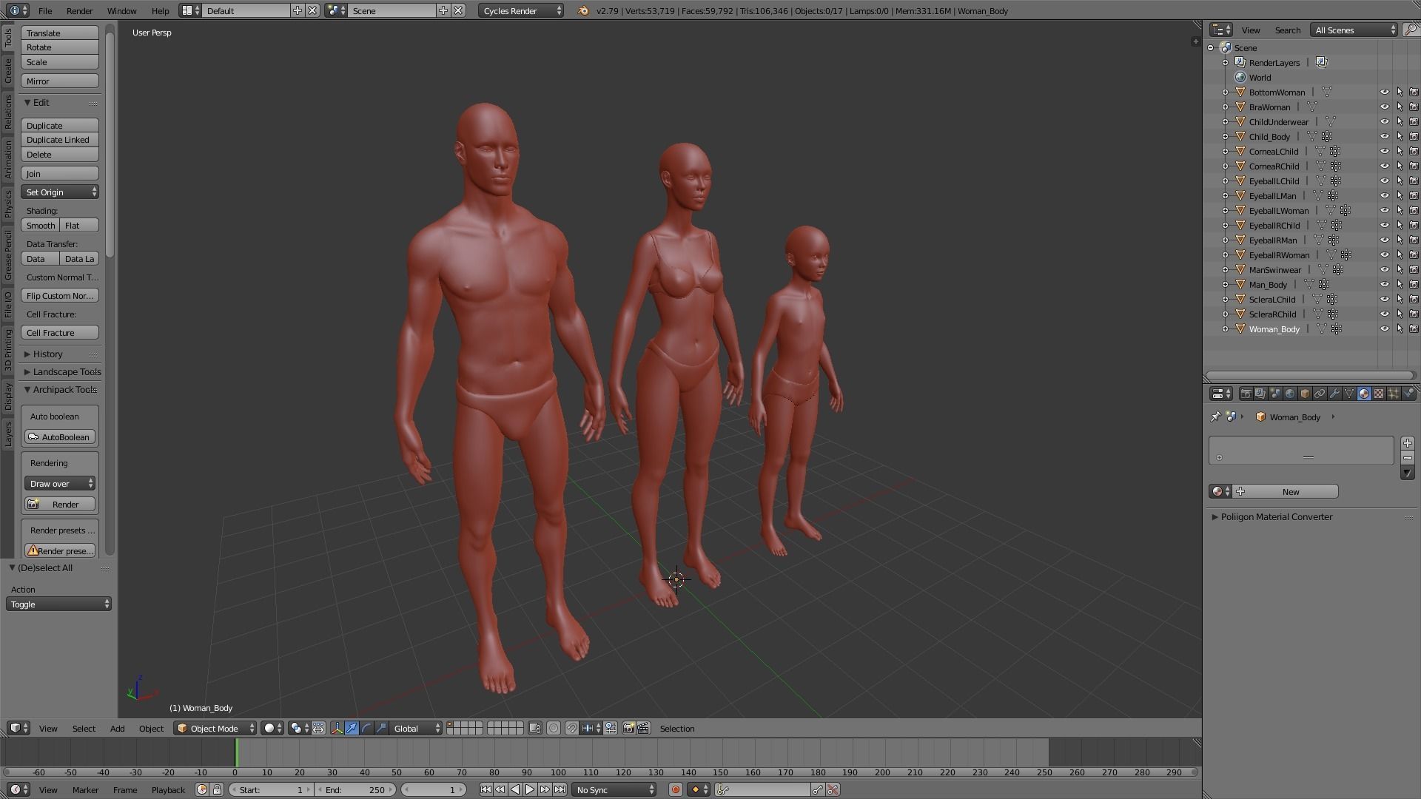This screenshot has height=799, width=1421.
Task: Open the Scene properties tab icon
Action: tap(1275, 394)
